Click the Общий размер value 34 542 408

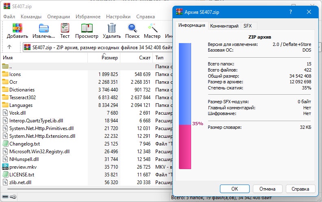[300, 76]
